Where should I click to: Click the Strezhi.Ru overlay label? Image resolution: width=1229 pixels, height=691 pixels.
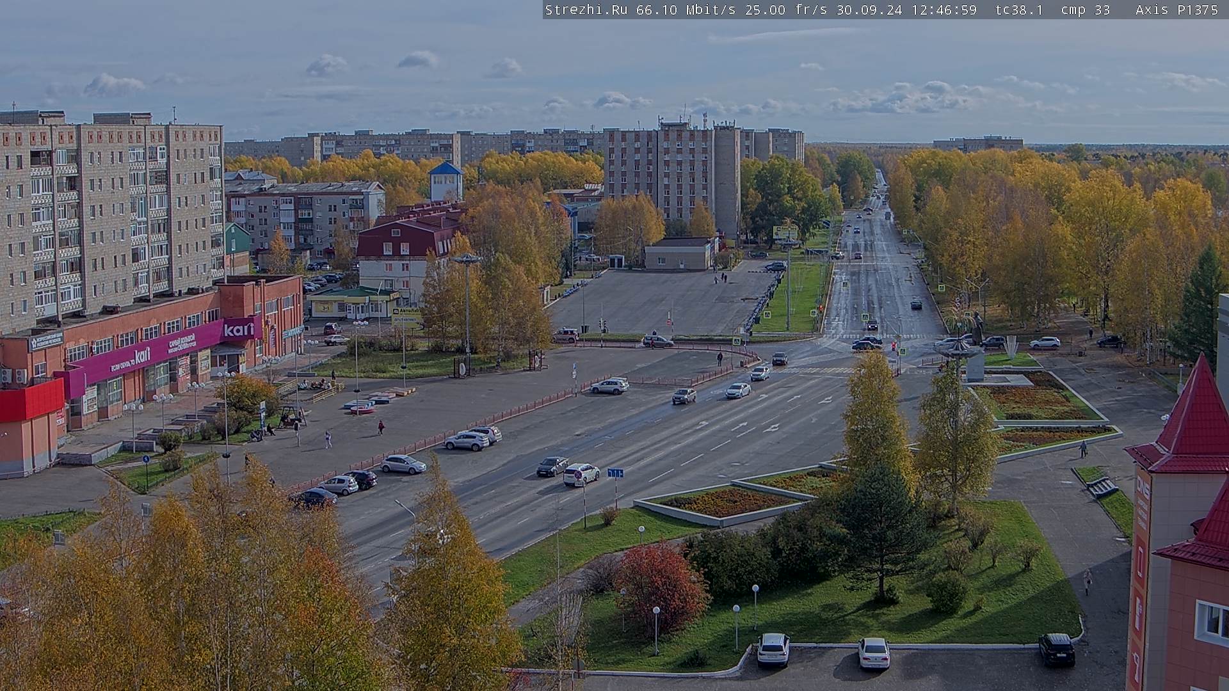[x=586, y=10]
